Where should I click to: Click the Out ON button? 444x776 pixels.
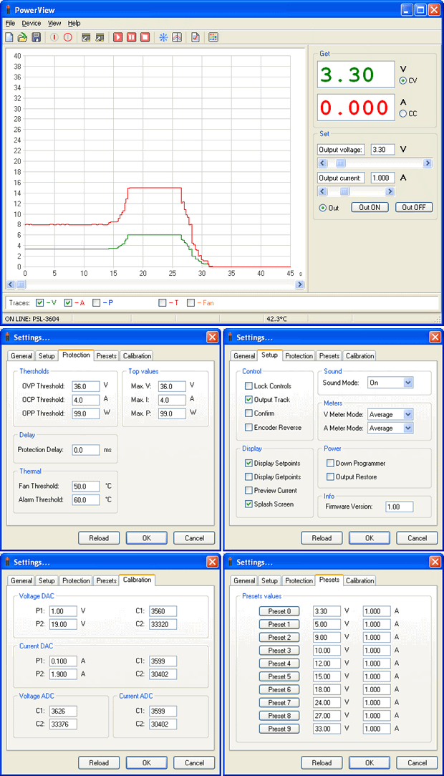point(370,207)
